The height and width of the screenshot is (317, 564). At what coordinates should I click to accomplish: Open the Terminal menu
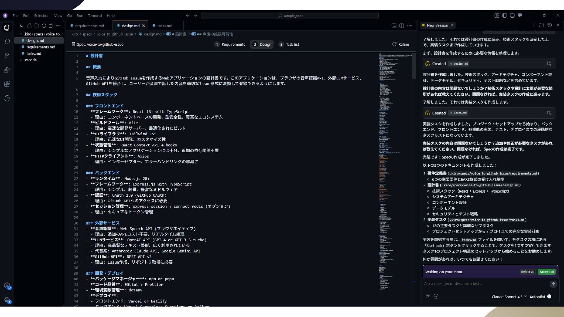pos(95,16)
